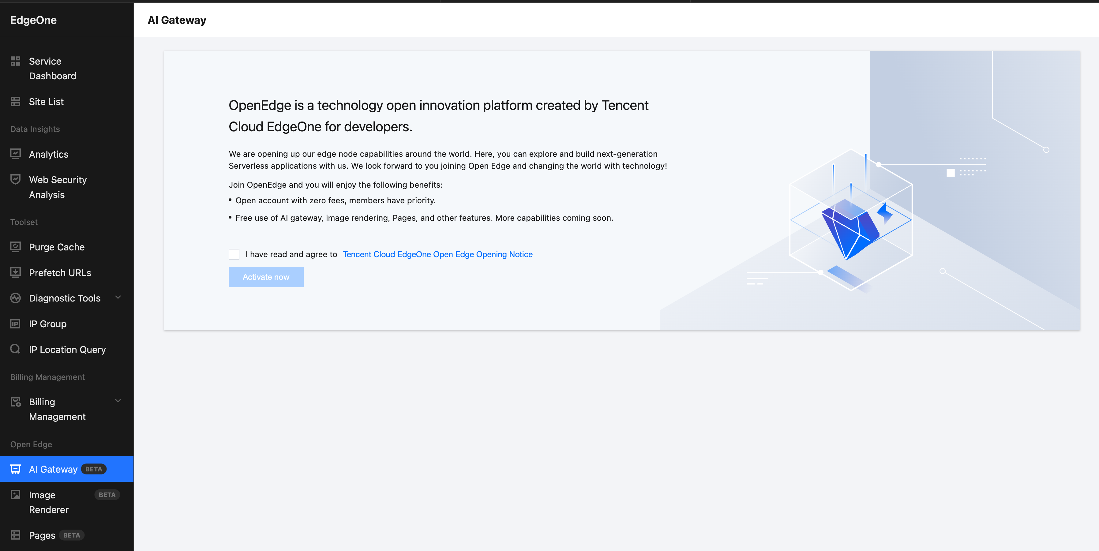This screenshot has height=551, width=1099.
Task: Click the Activate now button
Action: [266, 277]
